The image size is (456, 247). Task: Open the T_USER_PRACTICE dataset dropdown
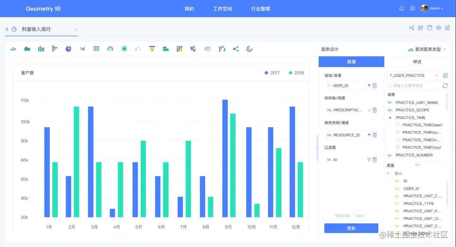(x=413, y=76)
